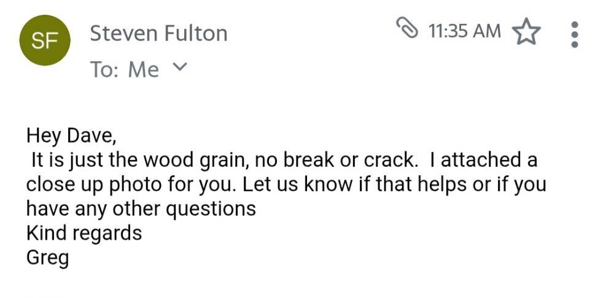
Task: Click the "close up photo for you" text
Action: click(x=131, y=185)
